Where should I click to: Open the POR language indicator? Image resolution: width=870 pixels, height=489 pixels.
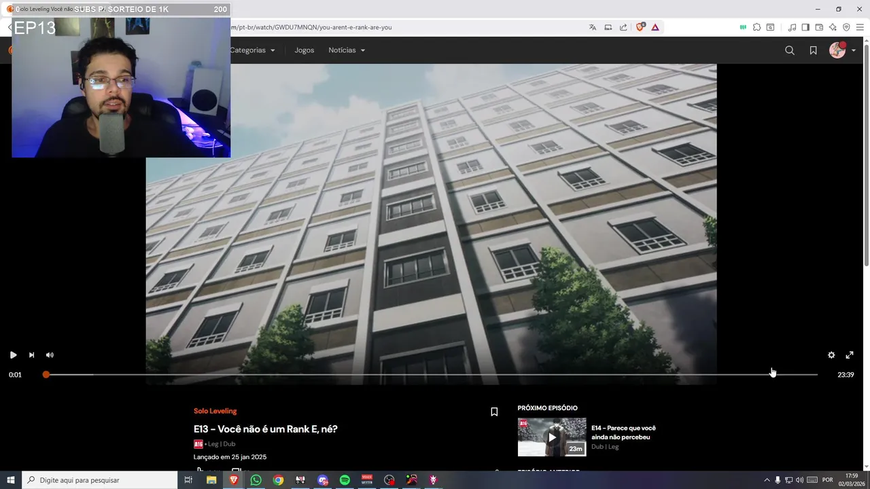827,479
